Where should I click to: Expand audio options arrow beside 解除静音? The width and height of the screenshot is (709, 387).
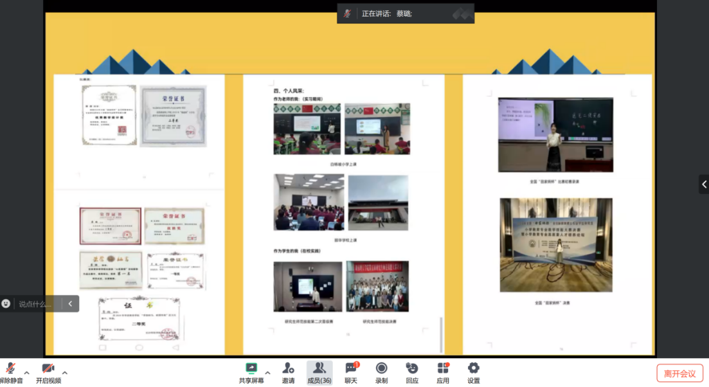click(26, 373)
